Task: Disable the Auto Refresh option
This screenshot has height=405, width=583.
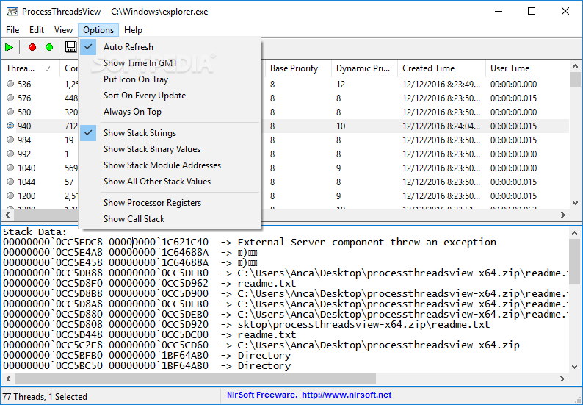Action: point(170,47)
